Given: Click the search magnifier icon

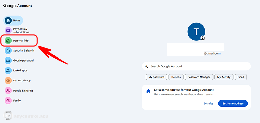Looking at the screenshot, I should tap(146, 66).
